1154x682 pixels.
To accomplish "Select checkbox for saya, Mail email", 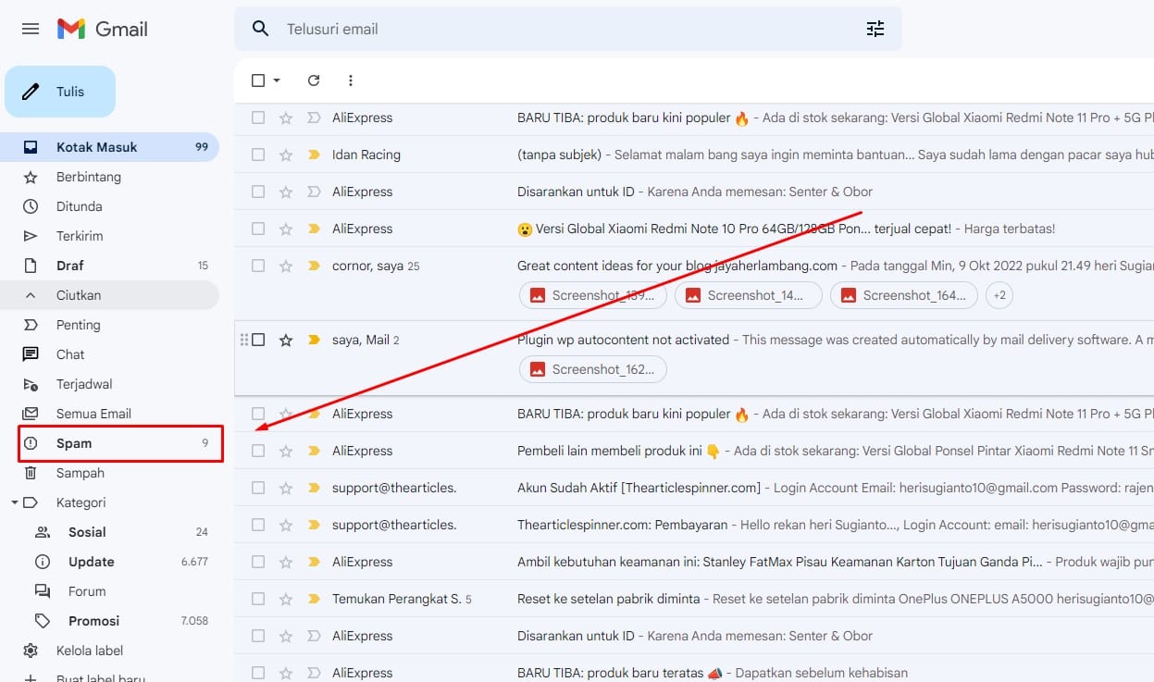I will coord(258,340).
